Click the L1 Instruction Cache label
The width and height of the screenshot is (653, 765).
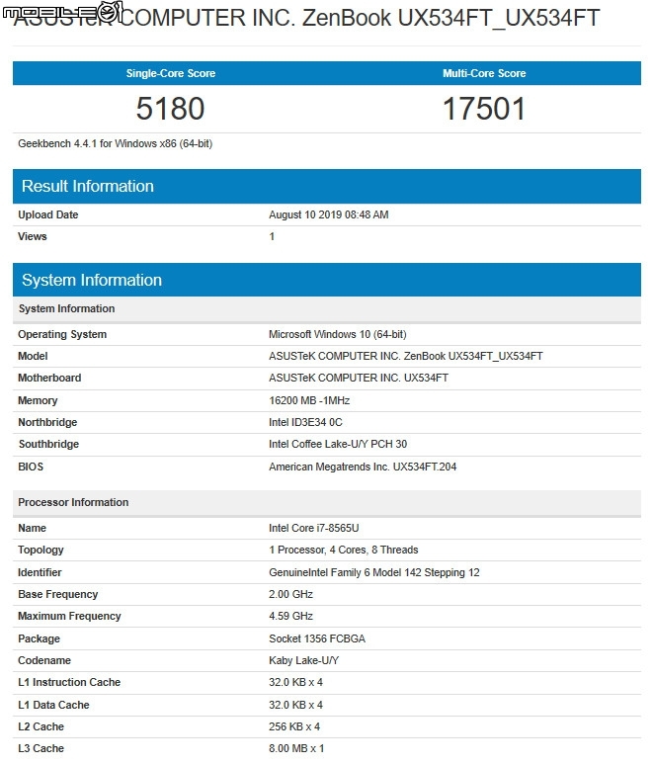pos(69,682)
